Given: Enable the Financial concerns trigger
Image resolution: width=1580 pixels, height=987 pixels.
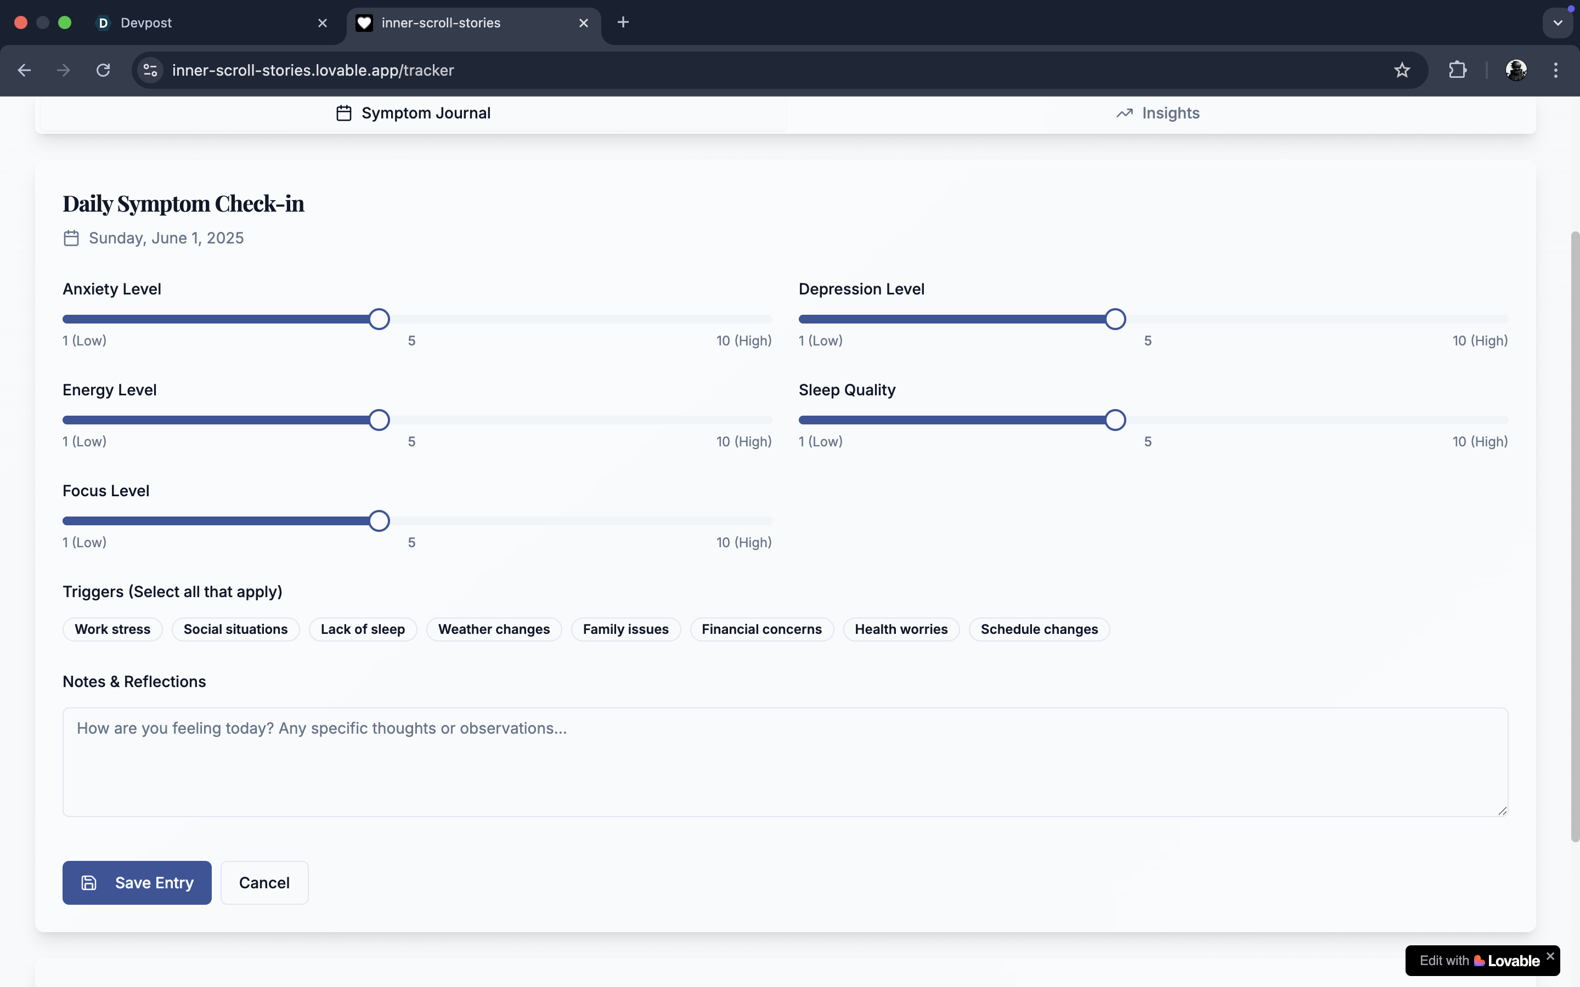Looking at the screenshot, I should (x=761, y=629).
